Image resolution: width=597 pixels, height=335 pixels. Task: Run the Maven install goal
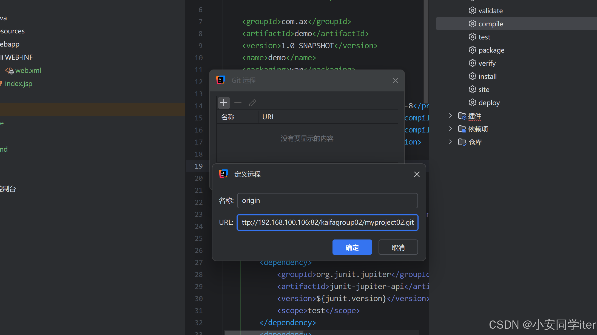[487, 76]
